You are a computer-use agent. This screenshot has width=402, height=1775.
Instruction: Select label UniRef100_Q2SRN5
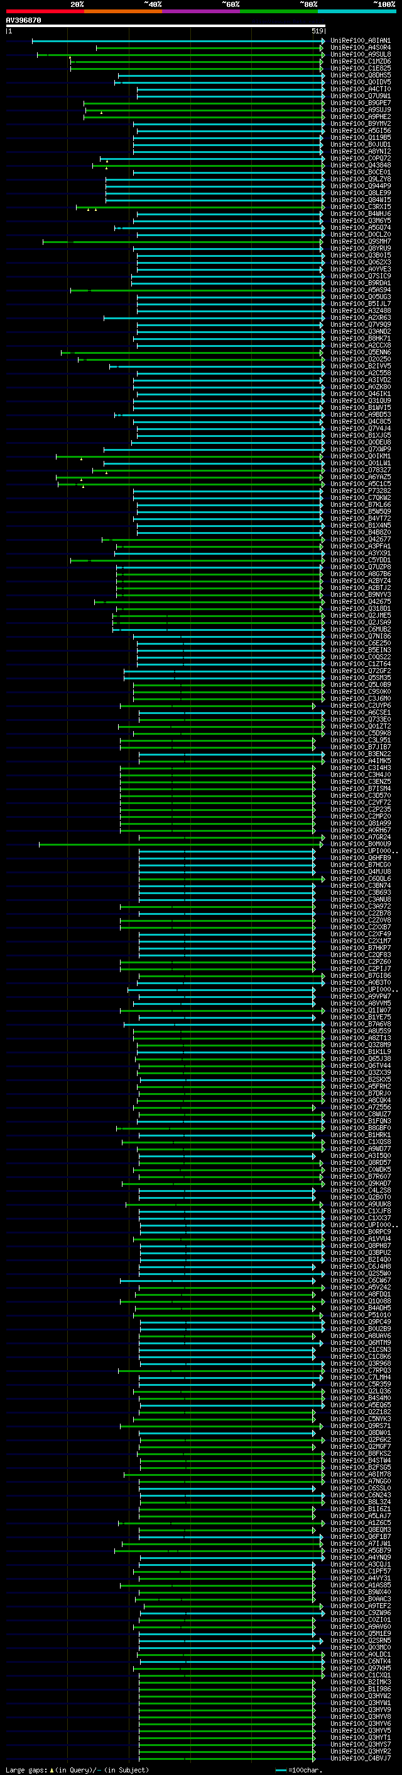[x=361, y=1641]
